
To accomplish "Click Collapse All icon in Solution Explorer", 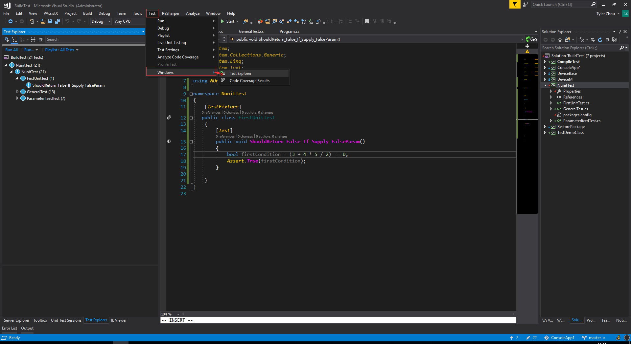I will point(607,40).
